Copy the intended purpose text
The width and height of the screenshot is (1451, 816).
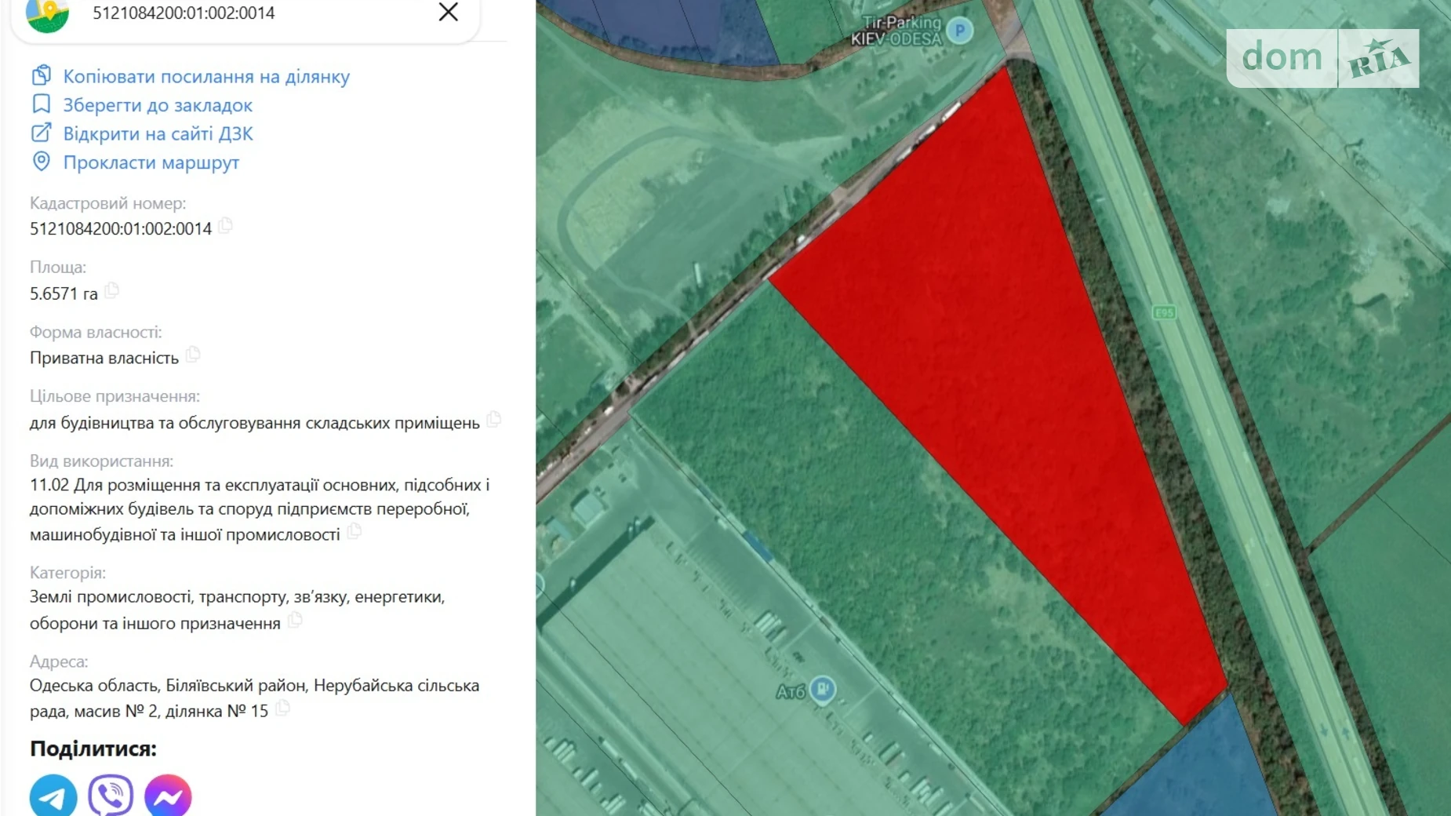(493, 420)
